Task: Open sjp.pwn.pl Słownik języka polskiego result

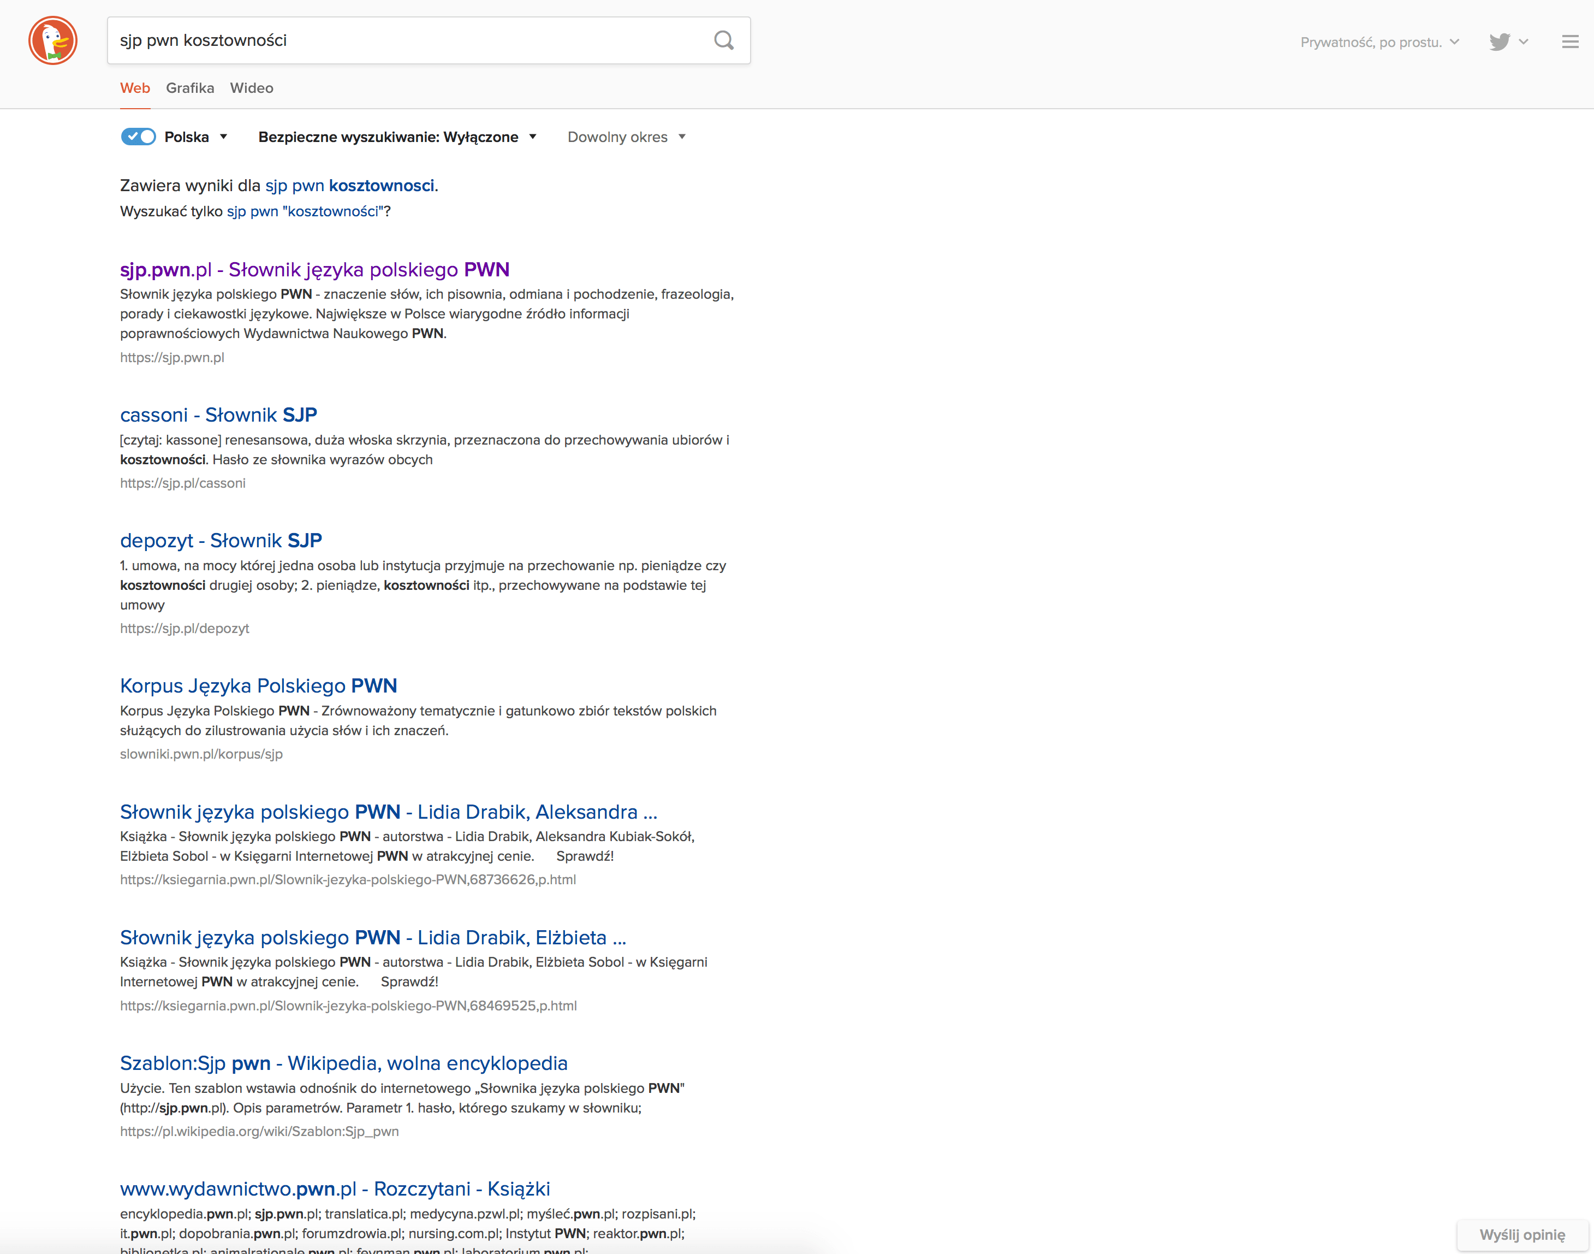Action: pyautogui.click(x=315, y=269)
